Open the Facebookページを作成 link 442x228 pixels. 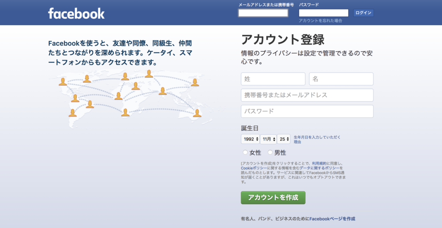click(332, 219)
